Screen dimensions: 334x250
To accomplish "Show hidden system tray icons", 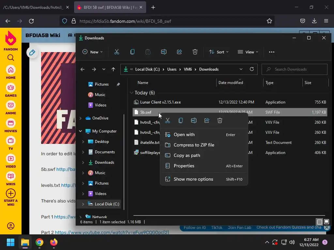I will coord(267,242).
